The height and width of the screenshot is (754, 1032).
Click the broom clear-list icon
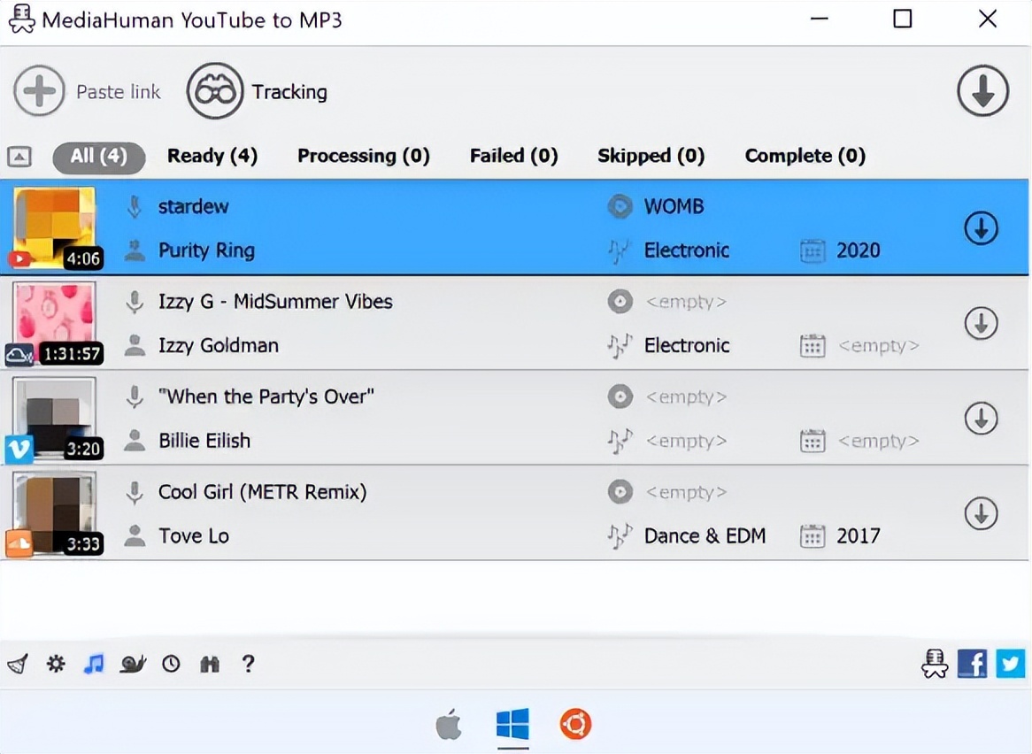tap(18, 664)
